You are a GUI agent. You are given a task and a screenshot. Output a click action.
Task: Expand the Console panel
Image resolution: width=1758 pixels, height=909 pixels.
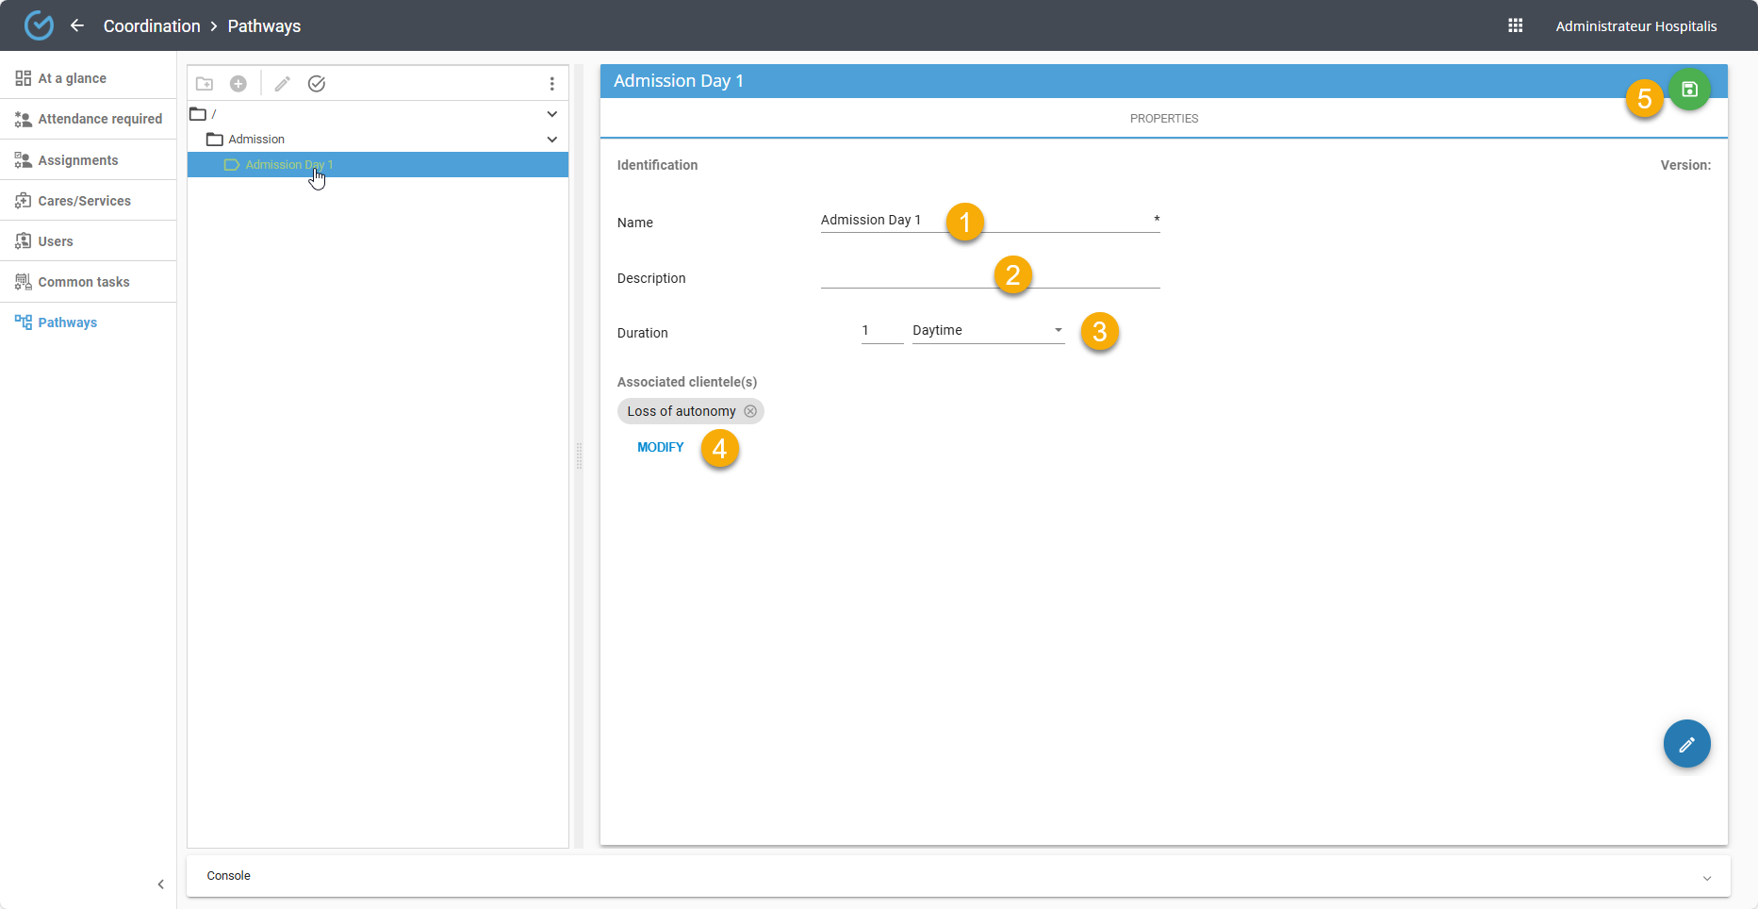click(1706, 877)
